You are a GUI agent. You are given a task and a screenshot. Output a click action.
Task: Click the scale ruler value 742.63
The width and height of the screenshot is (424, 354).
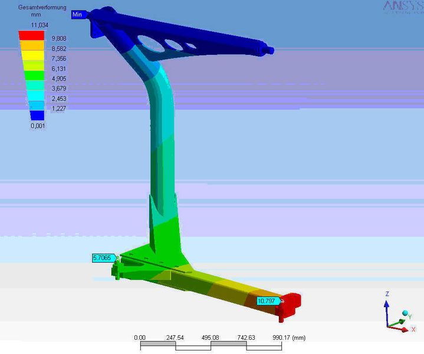pyautogui.click(x=246, y=337)
